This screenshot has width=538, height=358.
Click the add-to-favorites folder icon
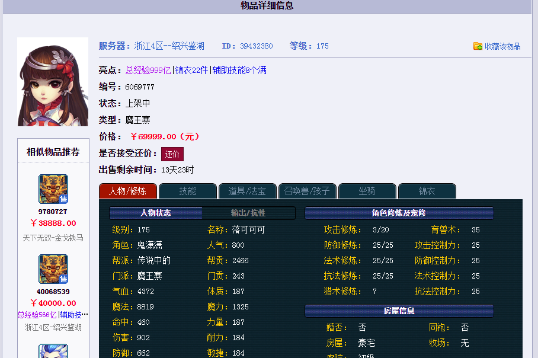click(478, 45)
